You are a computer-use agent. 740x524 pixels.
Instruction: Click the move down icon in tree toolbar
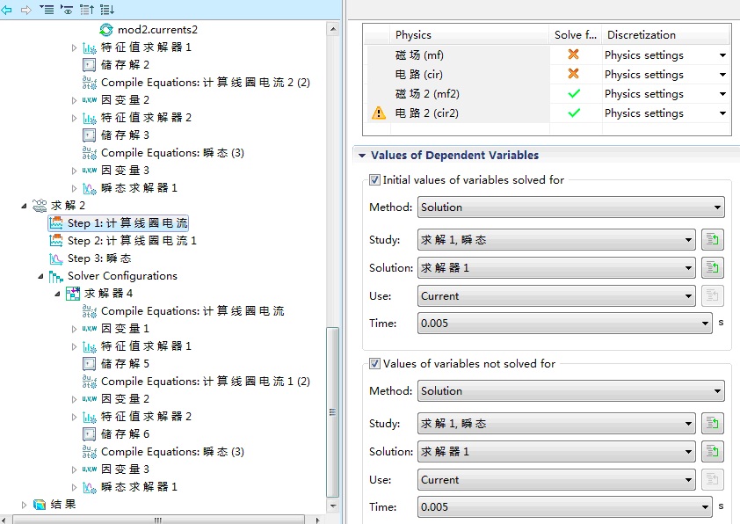[x=107, y=10]
